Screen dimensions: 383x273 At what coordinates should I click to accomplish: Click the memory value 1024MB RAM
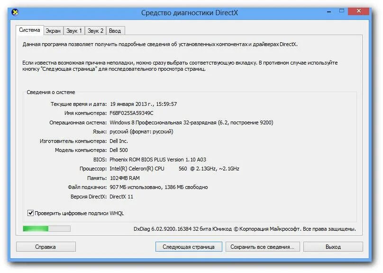pyautogui.click(x=125, y=178)
